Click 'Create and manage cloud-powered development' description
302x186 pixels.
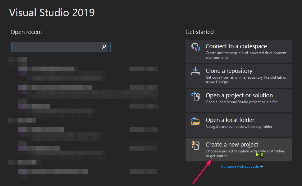(246, 55)
